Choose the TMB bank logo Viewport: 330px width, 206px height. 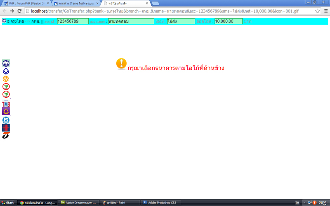6,103
